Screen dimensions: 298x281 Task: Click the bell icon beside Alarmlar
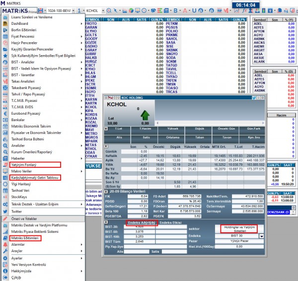(5, 245)
